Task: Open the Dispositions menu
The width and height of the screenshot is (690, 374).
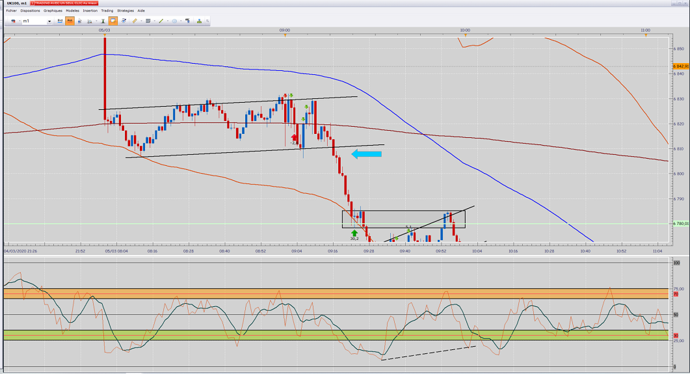Action: pos(31,10)
